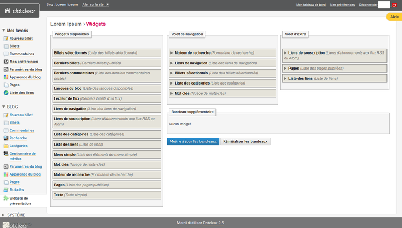Screen dimensions: 402x228
Task: Open Mon tableau de bord in top bar
Action: coord(311,5)
